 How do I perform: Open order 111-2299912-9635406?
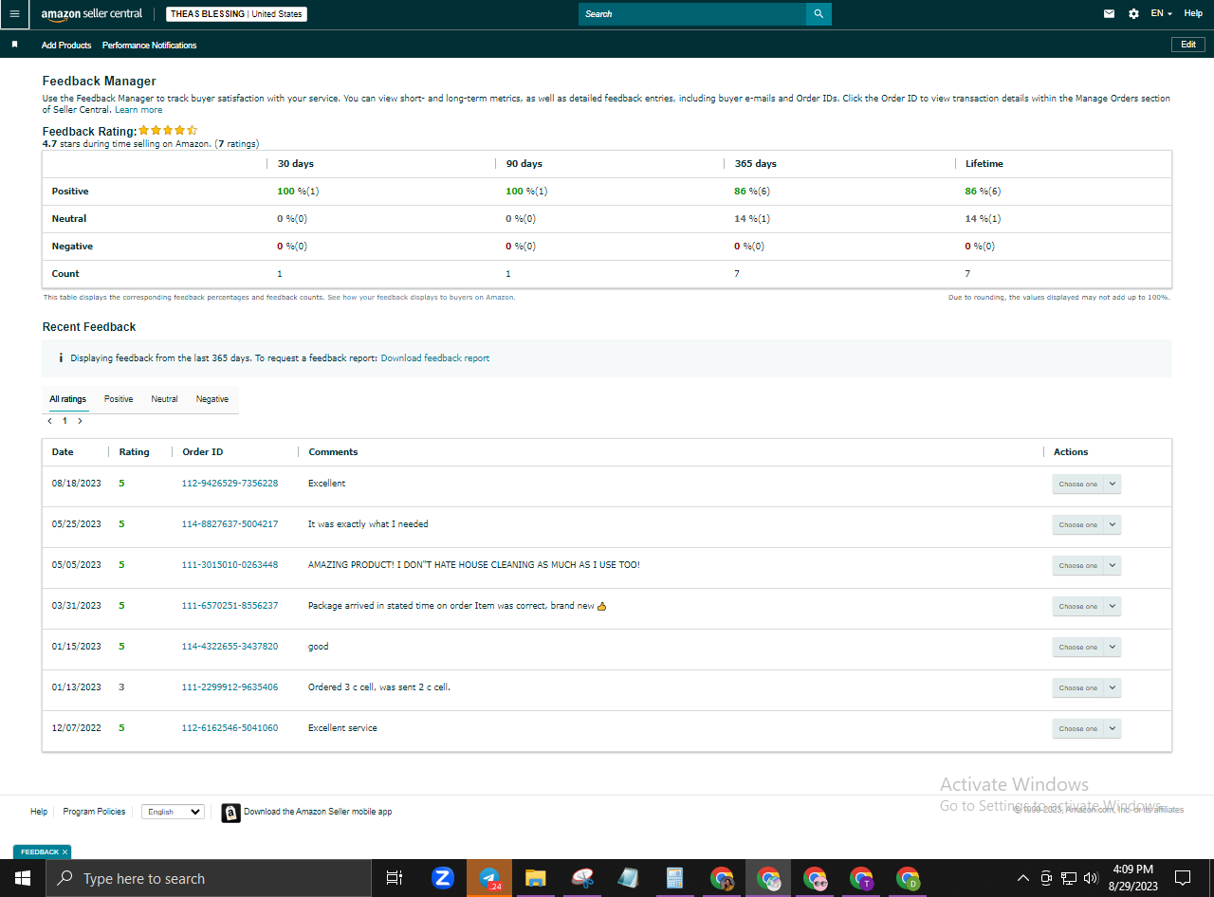coord(230,687)
